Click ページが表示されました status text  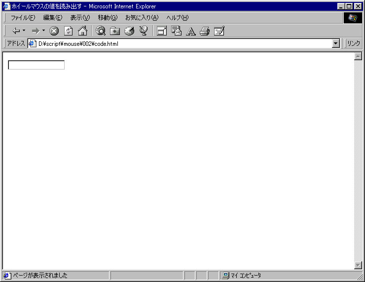click(40, 276)
